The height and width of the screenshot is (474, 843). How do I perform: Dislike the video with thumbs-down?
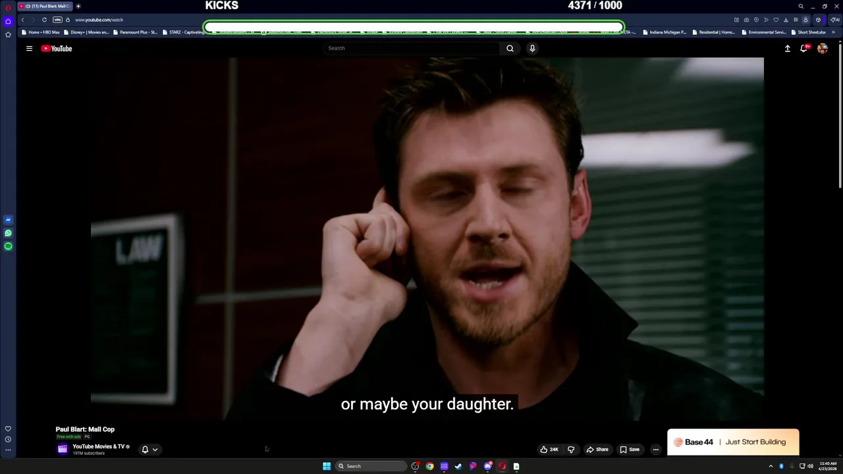[571, 450]
